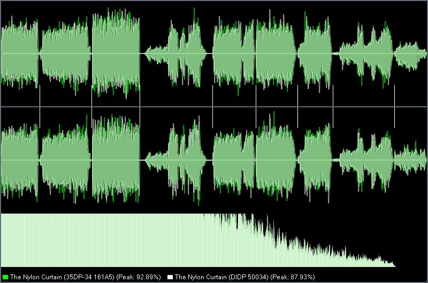This screenshot has height=283, width=428.
Task: Click horizontal divider between the two channels
Action: (x=214, y=107)
